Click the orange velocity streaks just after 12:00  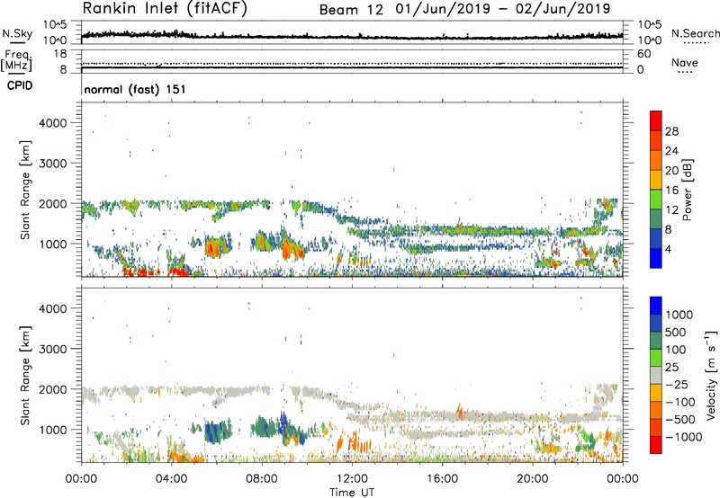point(359,442)
